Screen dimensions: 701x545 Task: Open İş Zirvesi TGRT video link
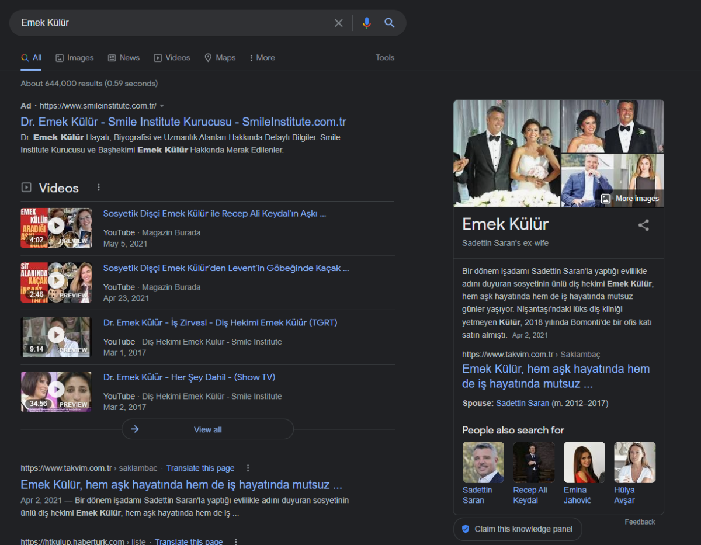(x=220, y=322)
